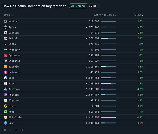Click the 21% change value for Linea
The image size is (158, 134).
click(141, 44)
